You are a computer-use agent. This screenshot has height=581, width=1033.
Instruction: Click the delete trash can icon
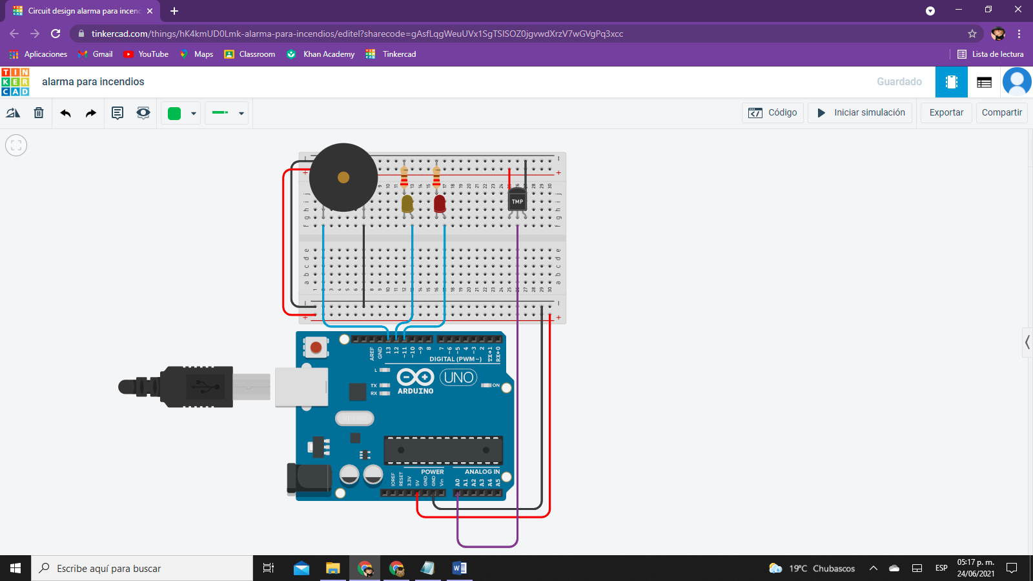[39, 113]
